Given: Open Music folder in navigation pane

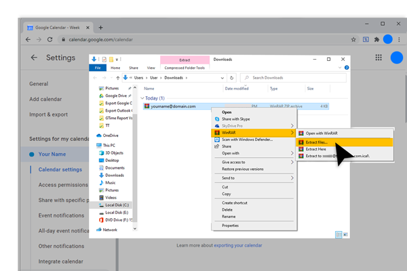Looking at the screenshot, I should (108, 182).
